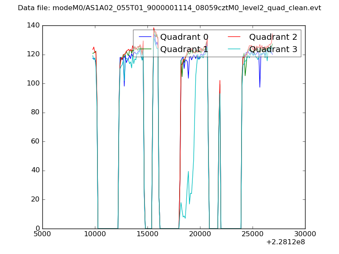Click the plot title with the data file name
The image size is (339, 254).
tap(169, 8)
